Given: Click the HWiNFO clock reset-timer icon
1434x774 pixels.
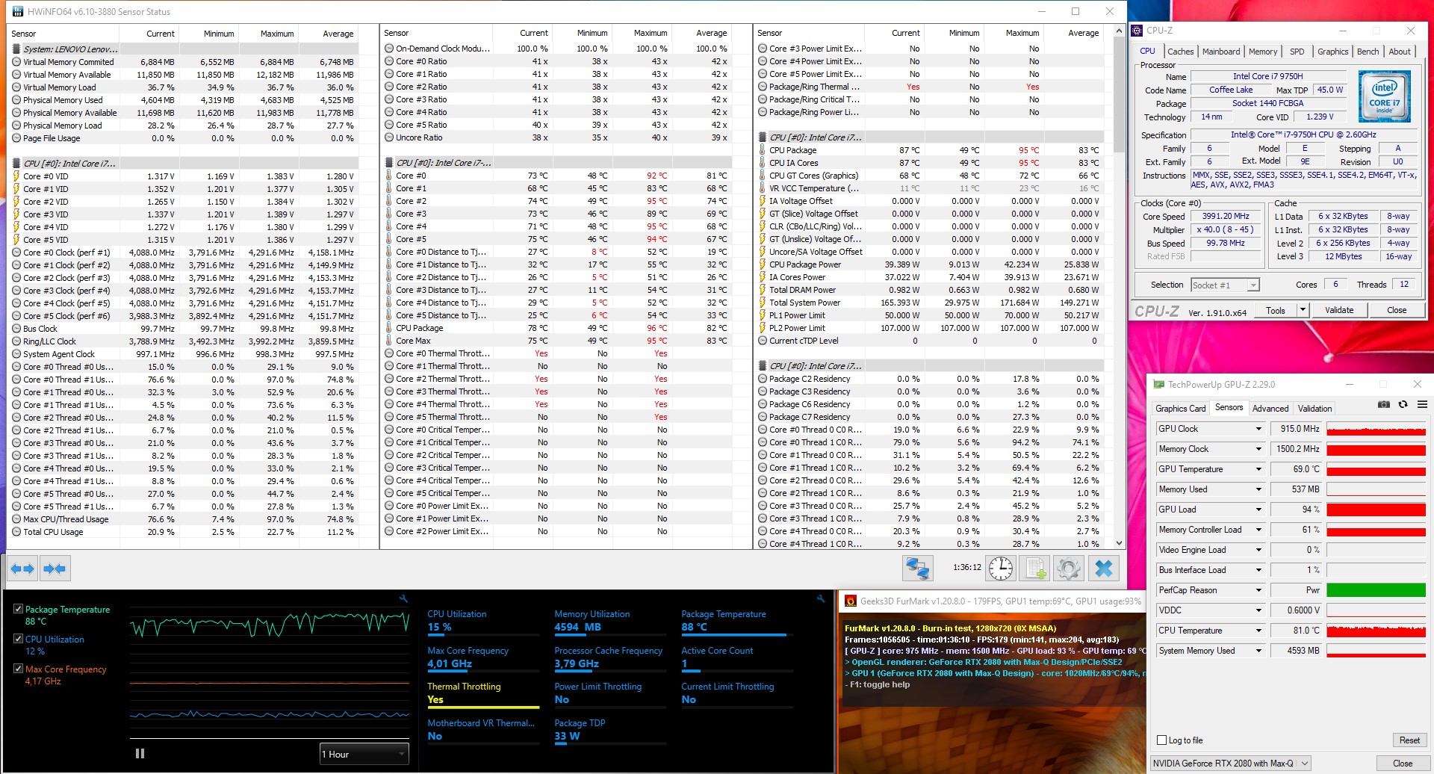Looking at the screenshot, I should 1000,569.
